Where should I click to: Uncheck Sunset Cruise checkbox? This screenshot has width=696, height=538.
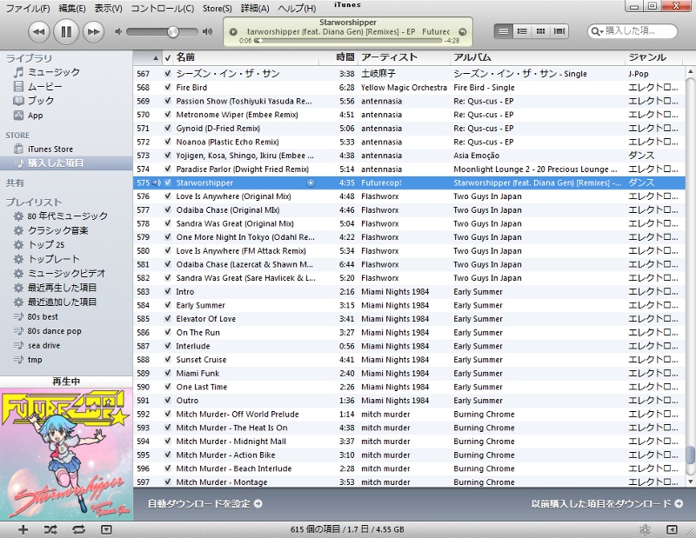(x=167, y=360)
